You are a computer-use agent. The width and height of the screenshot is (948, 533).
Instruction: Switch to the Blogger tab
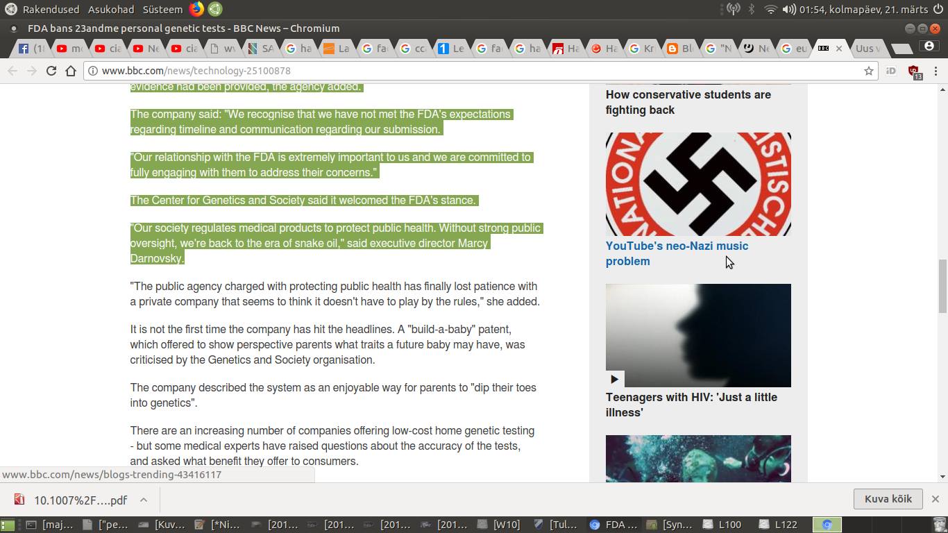[x=679, y=49]
